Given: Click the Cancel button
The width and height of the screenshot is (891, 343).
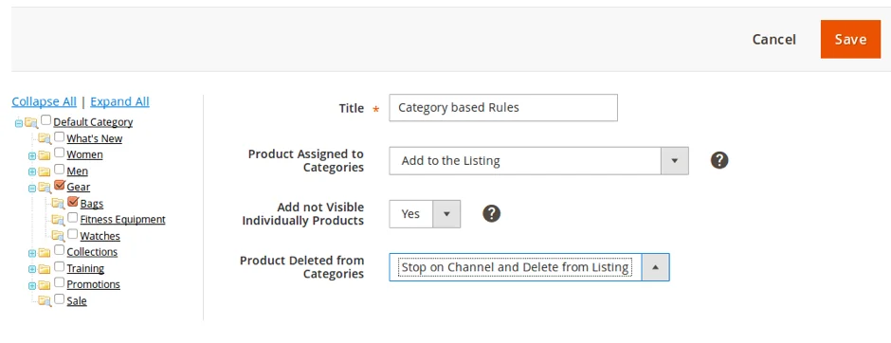Looking at the screenshot, I should tap(774, 39).
